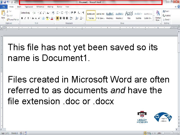The image size is (180, 135).
Task: Toggle Underline formatting
Action: tap(28, 18)
